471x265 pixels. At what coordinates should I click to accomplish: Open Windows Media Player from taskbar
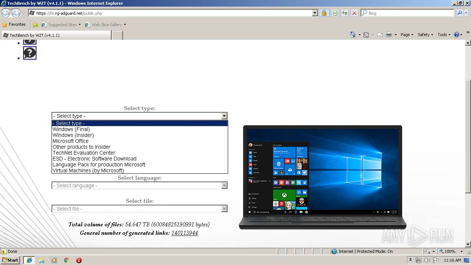54,260
